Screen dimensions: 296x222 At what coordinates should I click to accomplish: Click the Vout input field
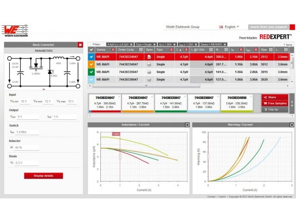[x=28, y=117]
